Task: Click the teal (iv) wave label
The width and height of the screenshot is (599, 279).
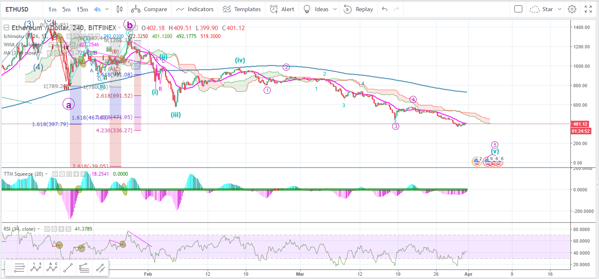Action: click(240, 60)
